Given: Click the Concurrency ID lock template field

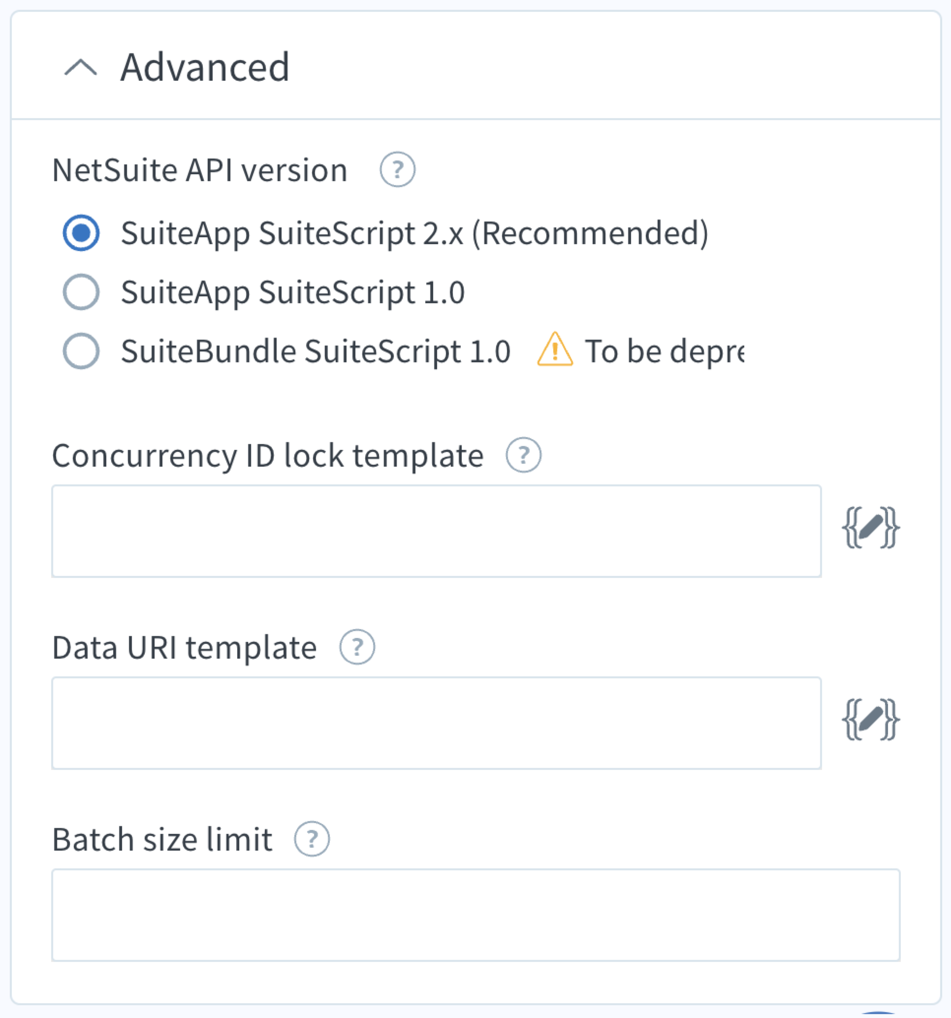Looking at the screenshot, I should [436, 531].
